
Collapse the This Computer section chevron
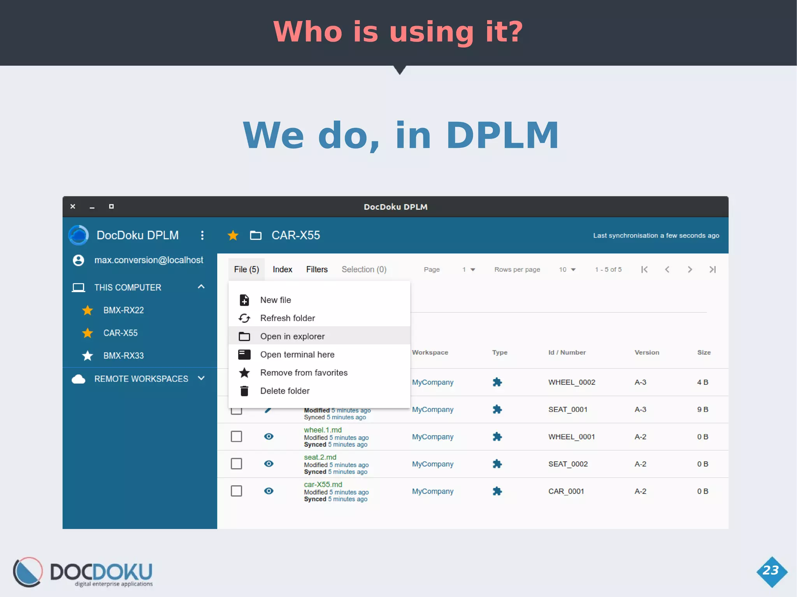click(x=201, y=287)
